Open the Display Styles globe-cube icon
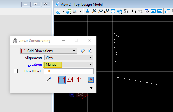 tap(69, 11)
